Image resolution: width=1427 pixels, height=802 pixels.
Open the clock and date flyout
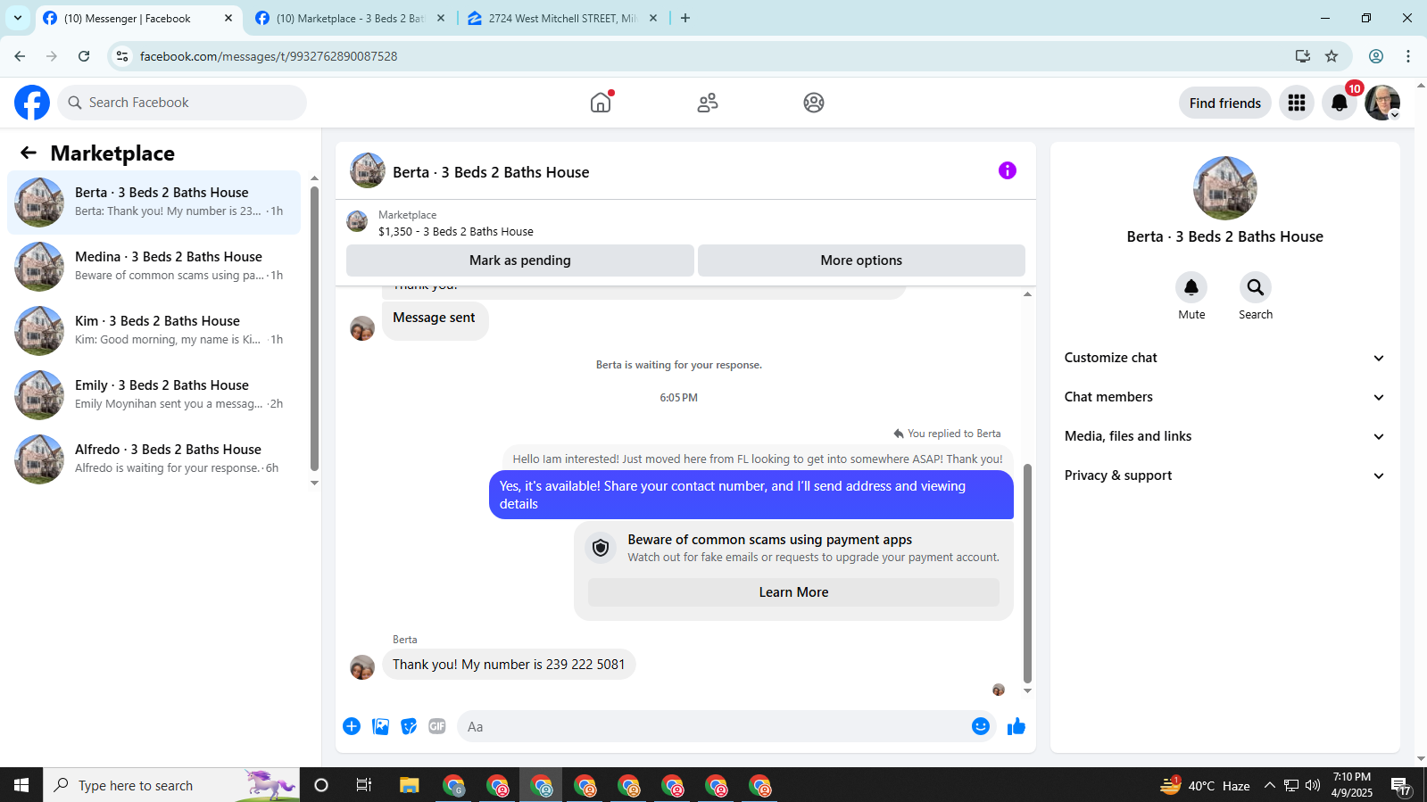1352,785
